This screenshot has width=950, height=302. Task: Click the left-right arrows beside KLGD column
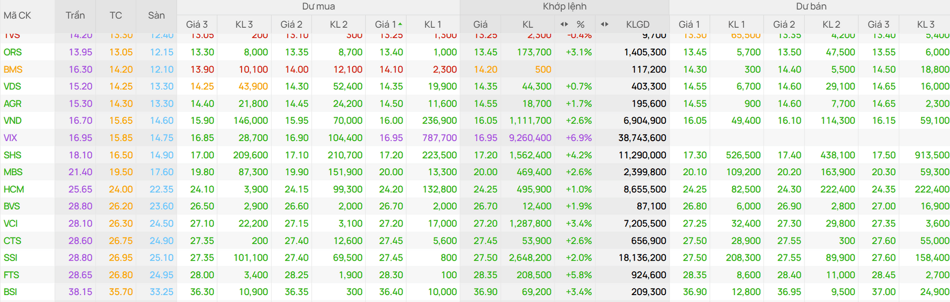[x=605, y=24]
